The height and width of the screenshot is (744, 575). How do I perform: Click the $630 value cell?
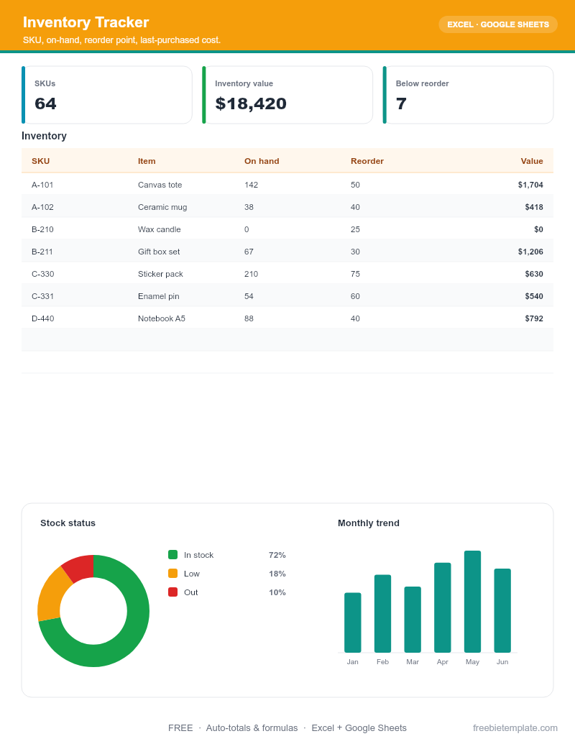[x=534, y=275]
